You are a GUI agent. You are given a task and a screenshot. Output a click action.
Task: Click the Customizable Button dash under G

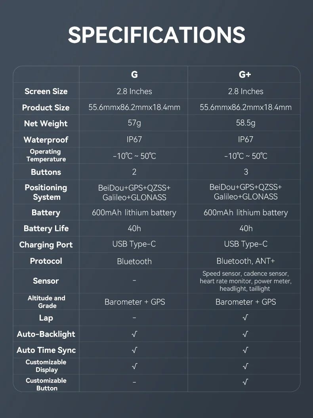coord(134,382)
